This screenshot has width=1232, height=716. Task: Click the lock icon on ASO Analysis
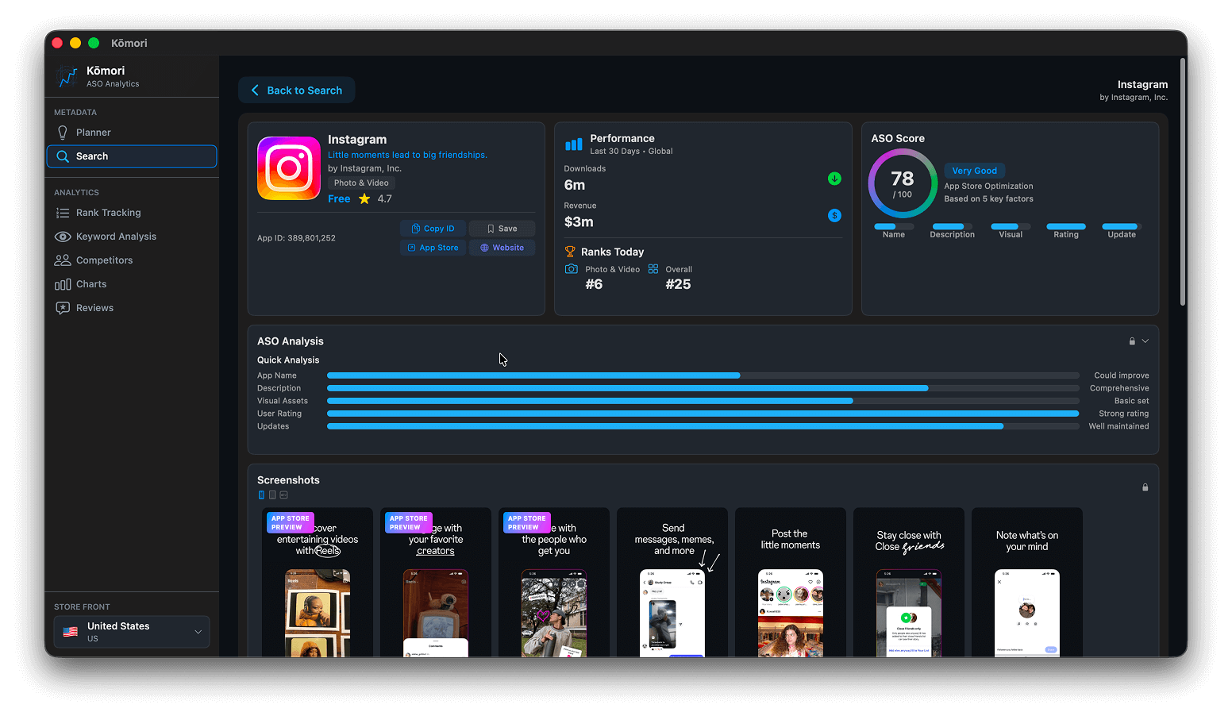click(1132, 341)
